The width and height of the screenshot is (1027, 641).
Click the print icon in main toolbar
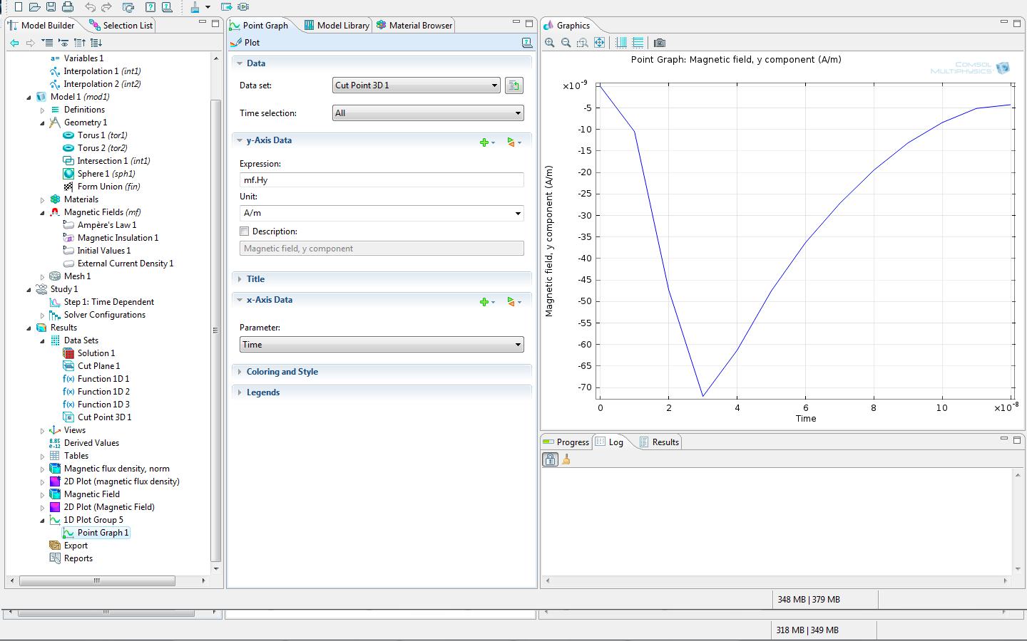coord(68,7)
